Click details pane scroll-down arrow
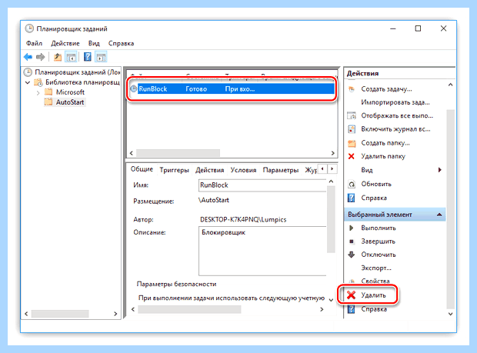477x353 pixels. 331,300
